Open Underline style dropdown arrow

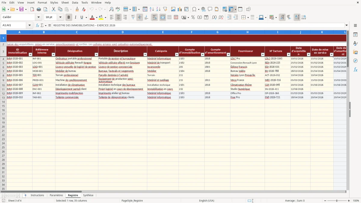point(86,17)
